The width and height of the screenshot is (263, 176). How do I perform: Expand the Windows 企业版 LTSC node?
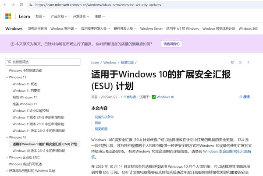[x=7, y=158]
